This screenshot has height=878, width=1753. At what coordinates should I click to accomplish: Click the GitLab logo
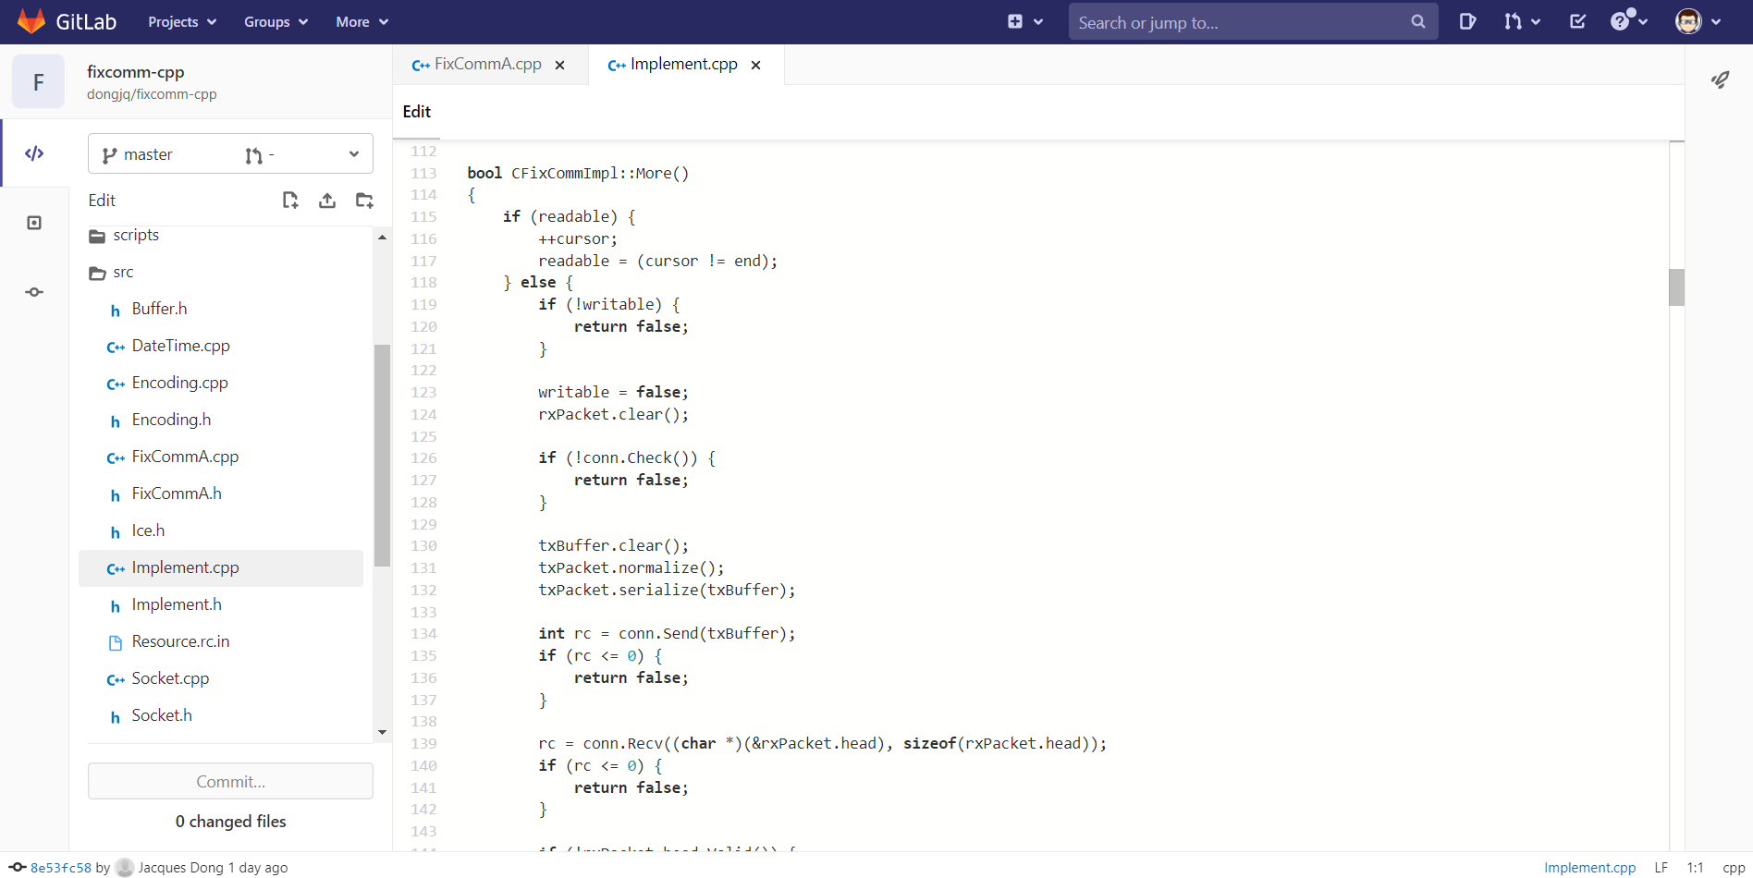[x=67, y=22]
